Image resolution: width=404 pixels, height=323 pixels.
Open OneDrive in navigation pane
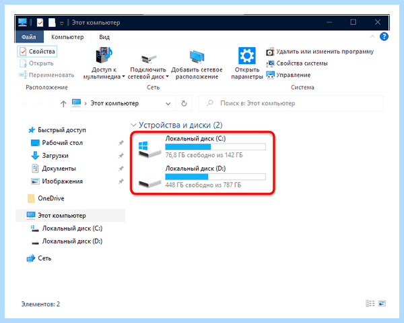pyautogui.click(x=46, y=198)
